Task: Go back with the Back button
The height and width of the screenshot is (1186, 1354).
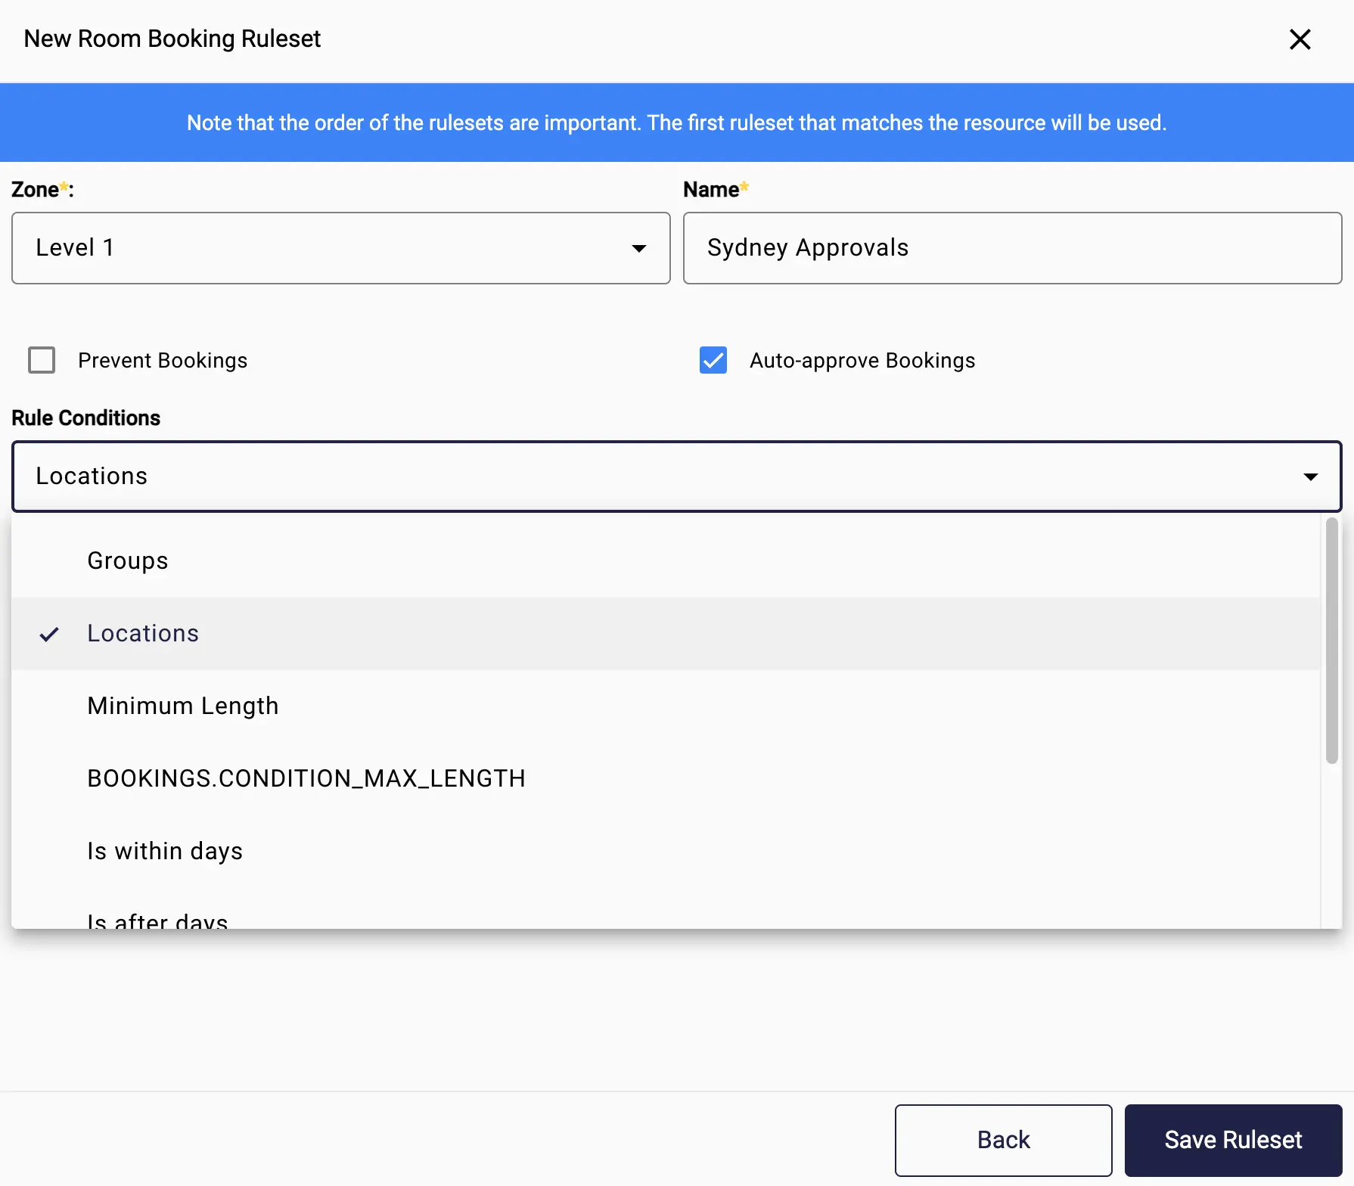Action: (1003, 1140)
